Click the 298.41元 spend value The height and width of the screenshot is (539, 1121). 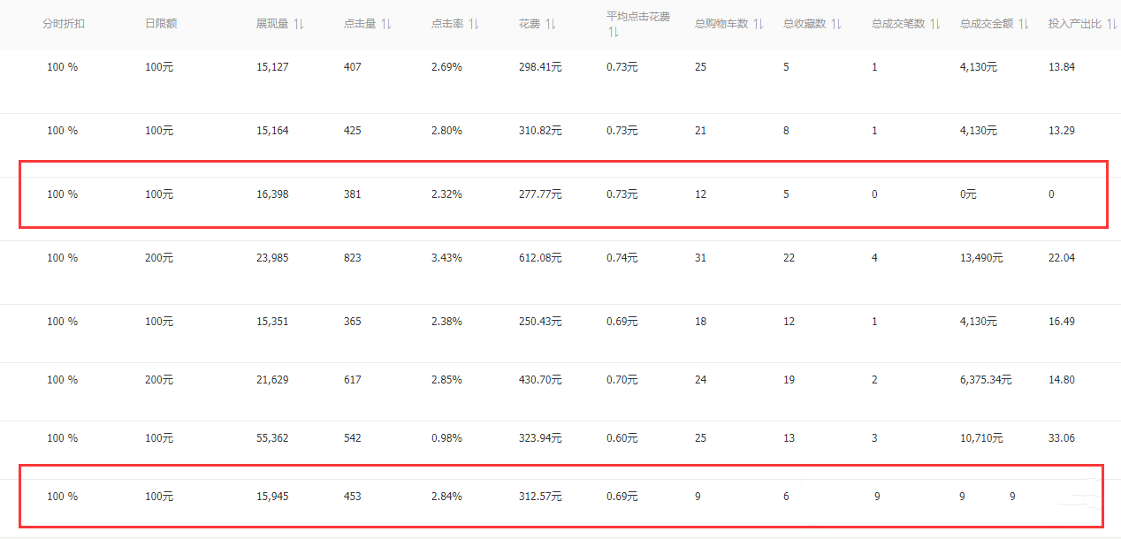540,67
